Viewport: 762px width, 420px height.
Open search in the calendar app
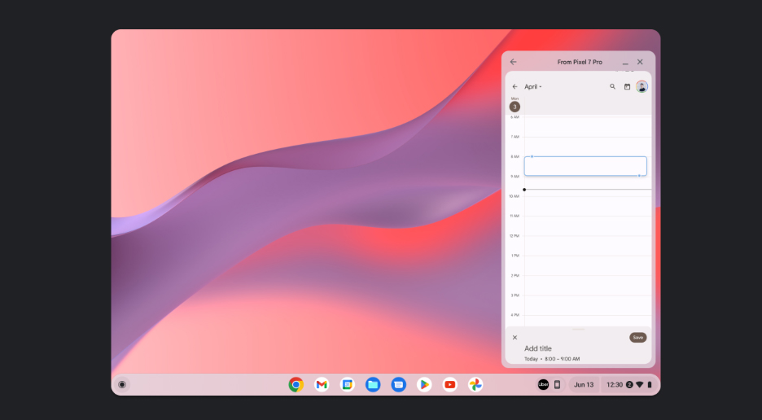(613, 86)
